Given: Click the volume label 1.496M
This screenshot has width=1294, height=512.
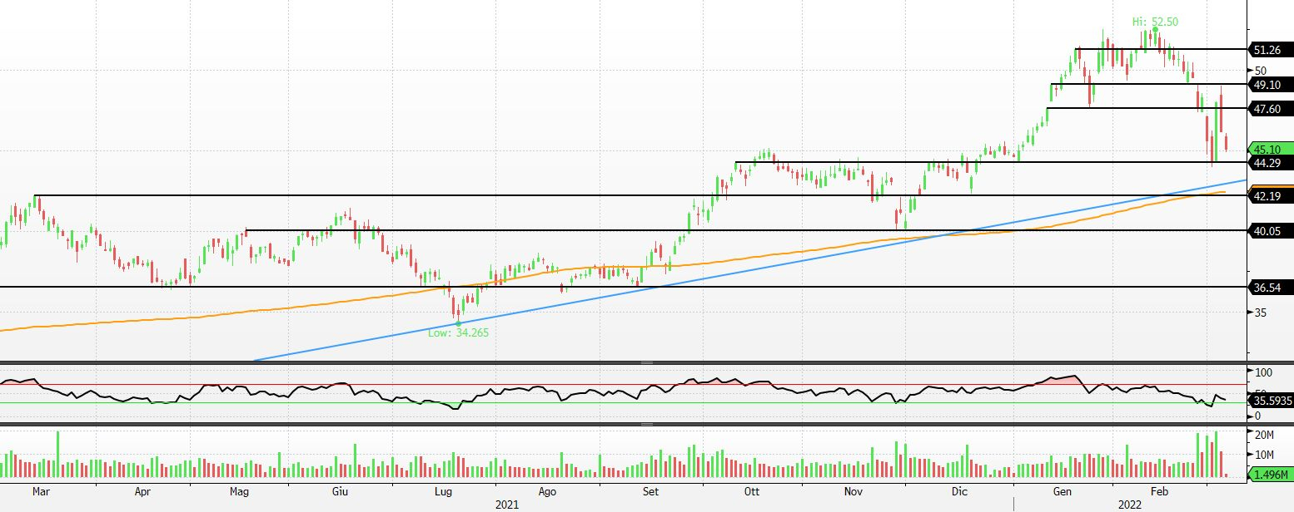Looking at the screenshot, I should click(1271, 475).
